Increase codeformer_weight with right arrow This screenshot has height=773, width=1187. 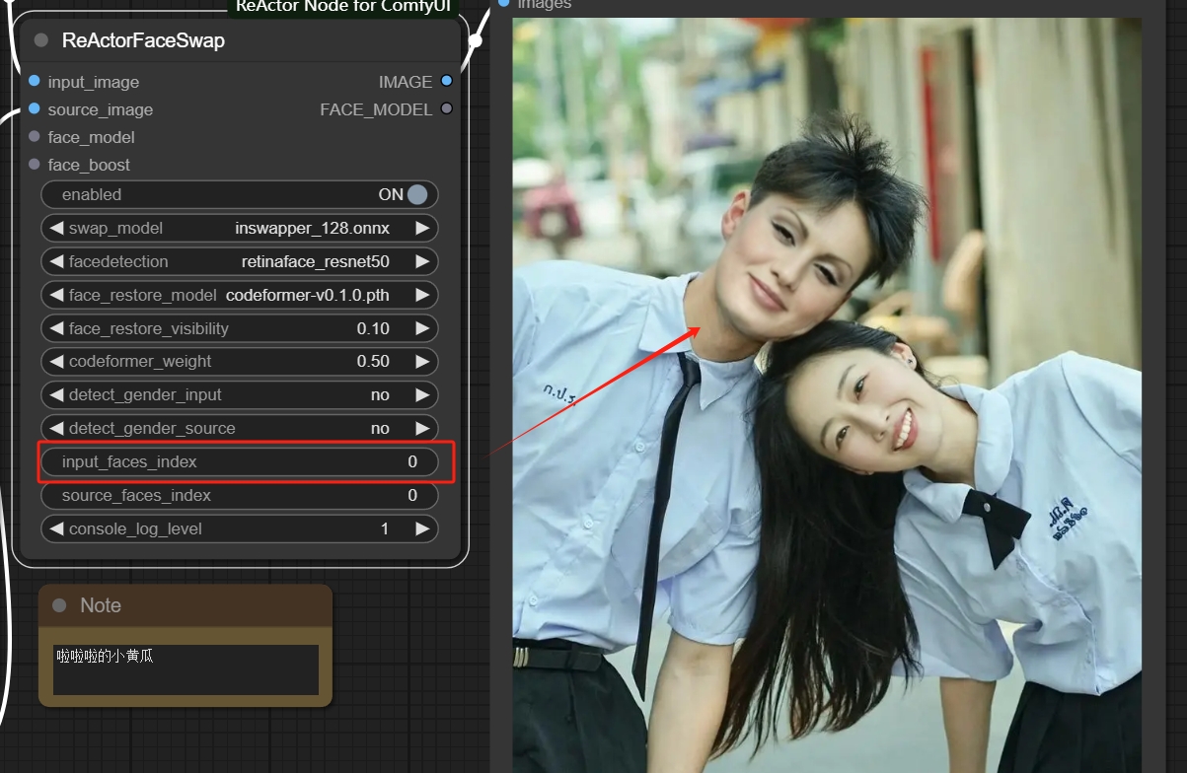pyautogui.click(x=422, y=362)
